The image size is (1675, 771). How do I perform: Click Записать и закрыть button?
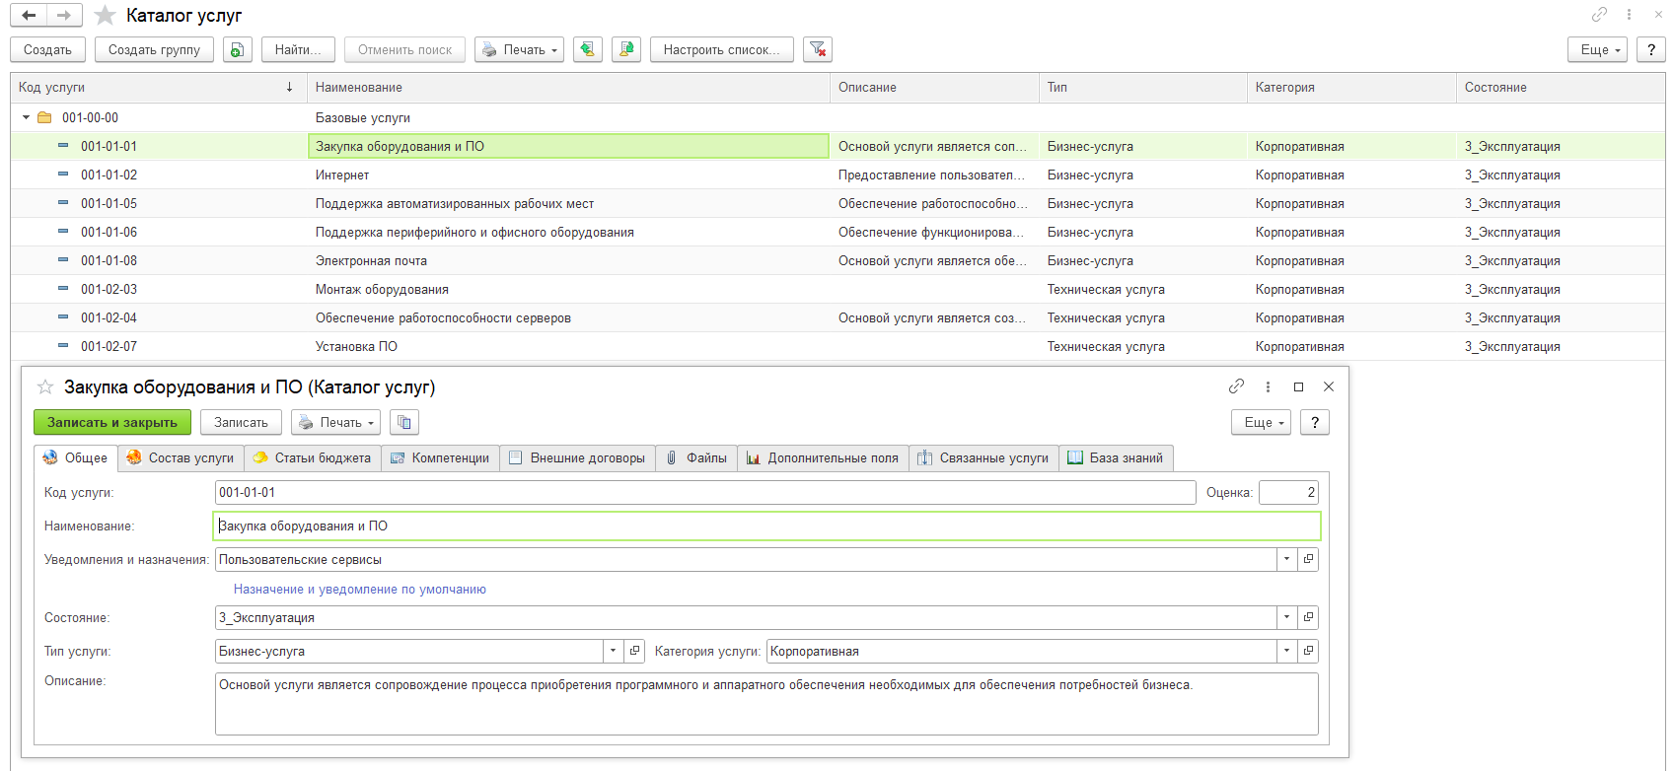112,422
